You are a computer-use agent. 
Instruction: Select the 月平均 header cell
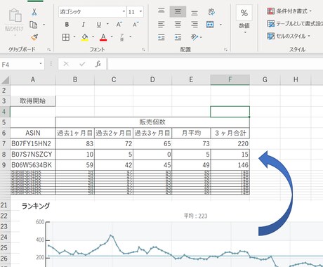(x=191, y=133)
